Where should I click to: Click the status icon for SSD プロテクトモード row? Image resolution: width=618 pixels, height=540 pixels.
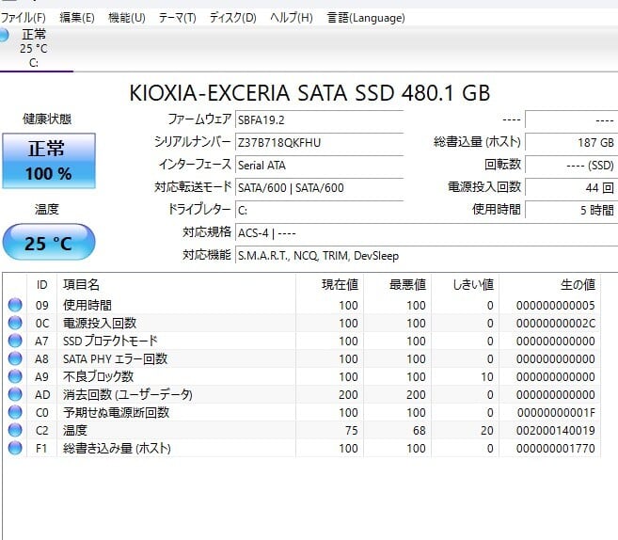(15, 341)
